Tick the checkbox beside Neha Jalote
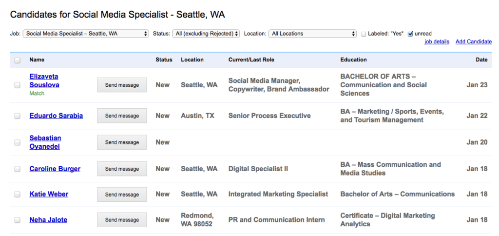This screenshot has height=236, width=499. pos(18,220)
